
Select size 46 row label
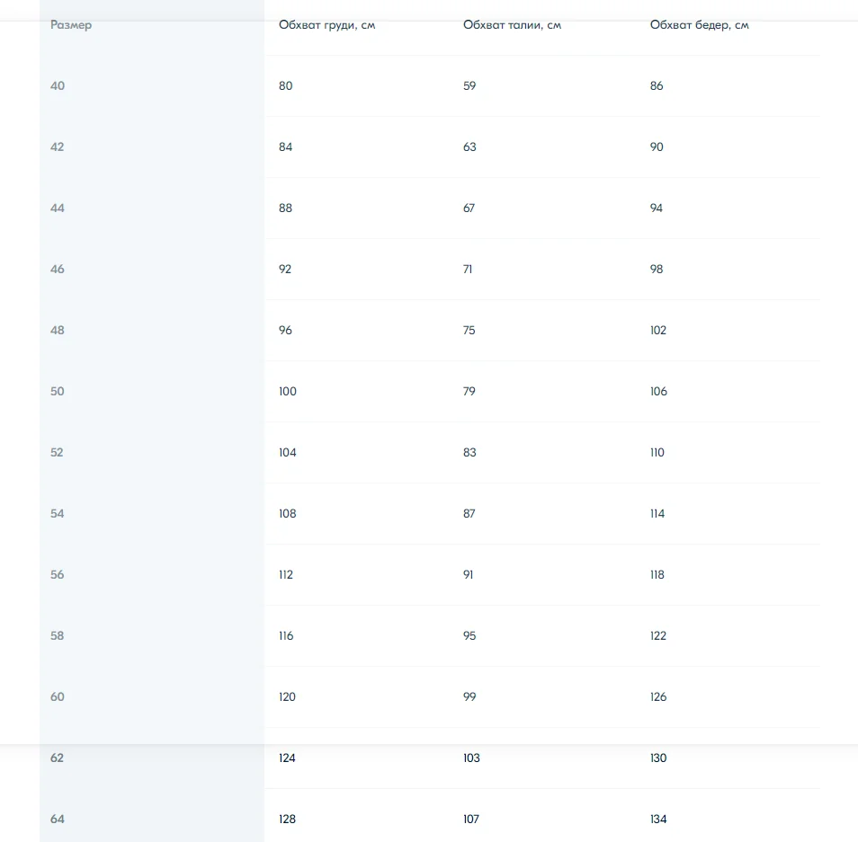[58, 269]
